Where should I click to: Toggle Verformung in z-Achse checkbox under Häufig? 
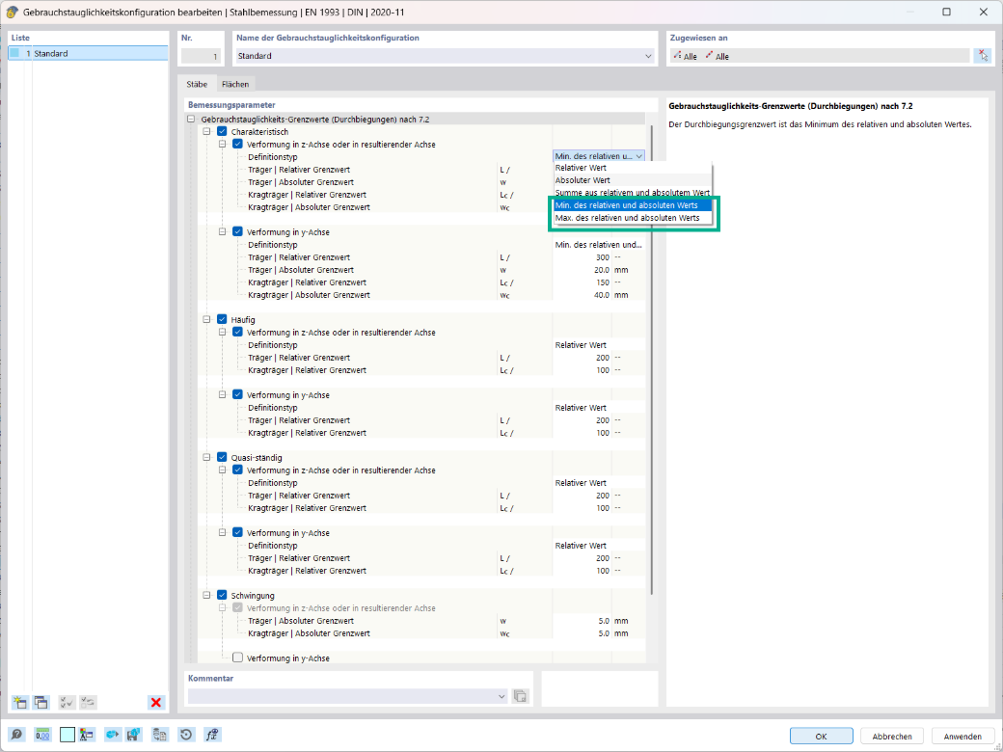click(x=237, y=333)
